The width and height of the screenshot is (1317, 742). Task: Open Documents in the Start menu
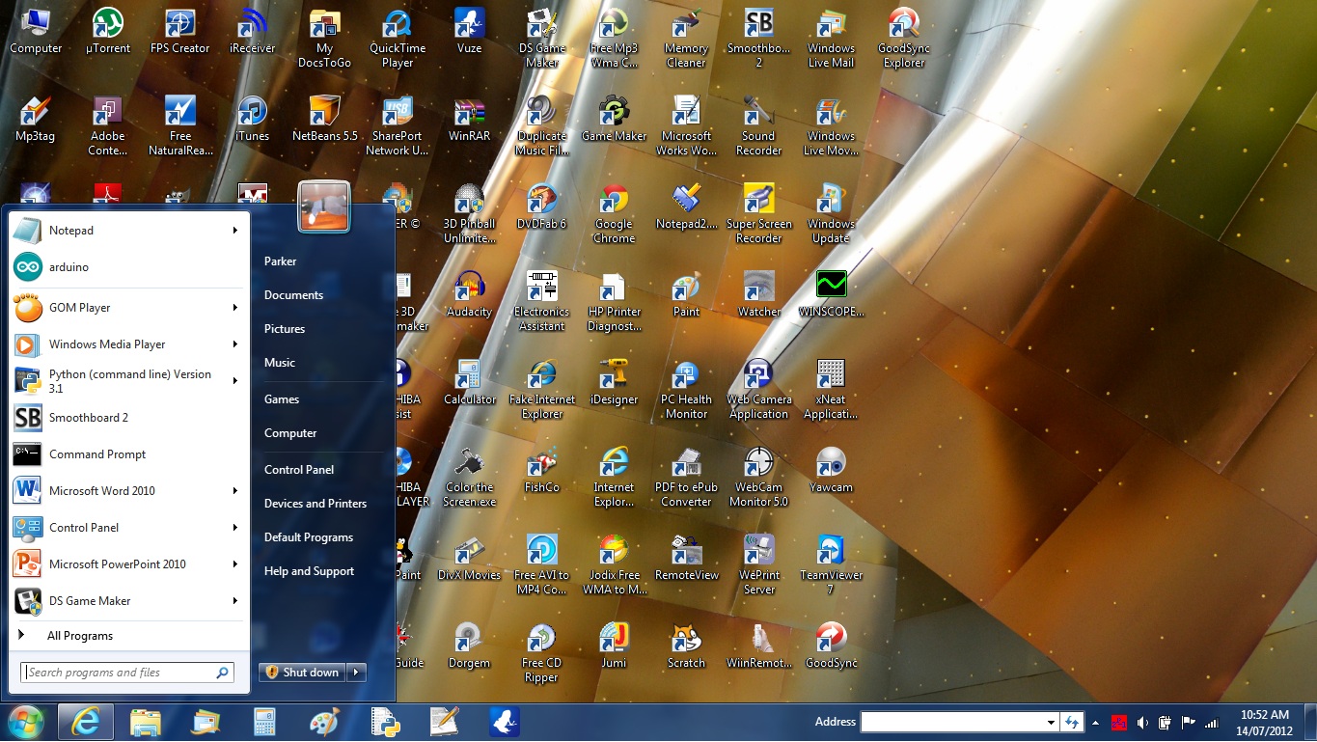pyautogui.click(x=293, y=295)
